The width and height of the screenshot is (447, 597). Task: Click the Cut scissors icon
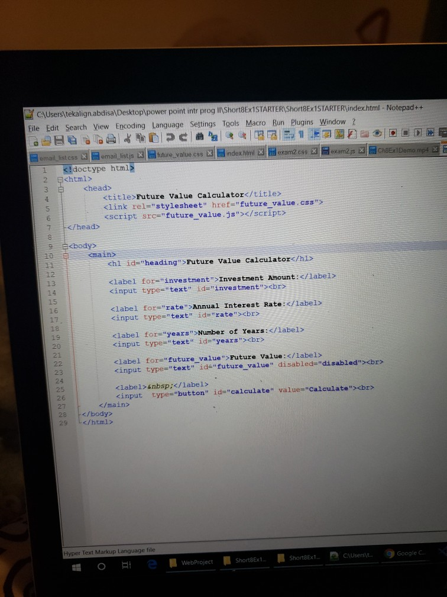click(x=127, y=138)
